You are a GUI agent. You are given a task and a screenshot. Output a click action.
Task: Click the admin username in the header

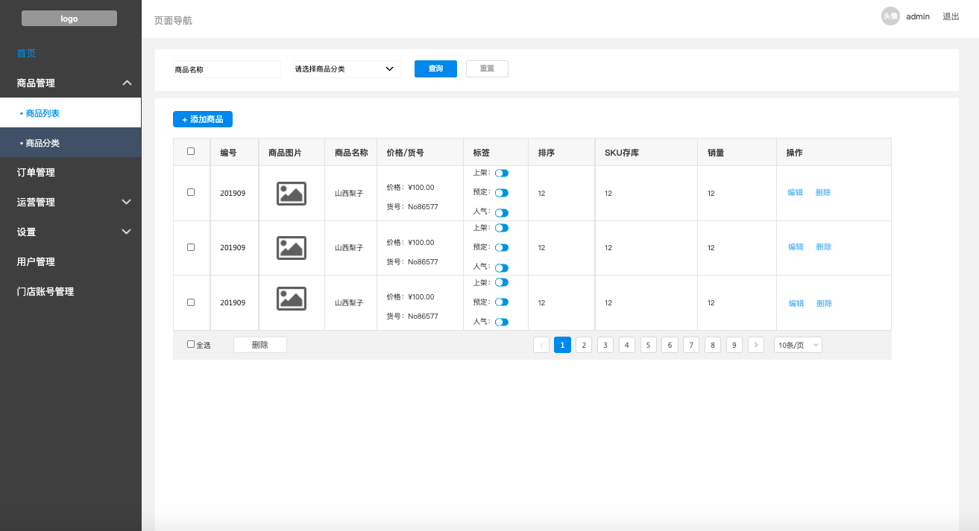pyautogui.click(x=918, y=16)
